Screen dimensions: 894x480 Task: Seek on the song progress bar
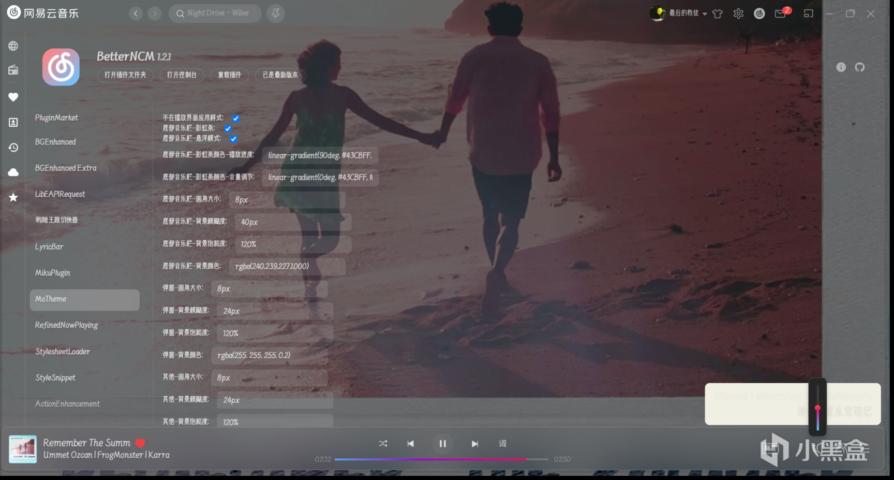(x=441, y=459)
